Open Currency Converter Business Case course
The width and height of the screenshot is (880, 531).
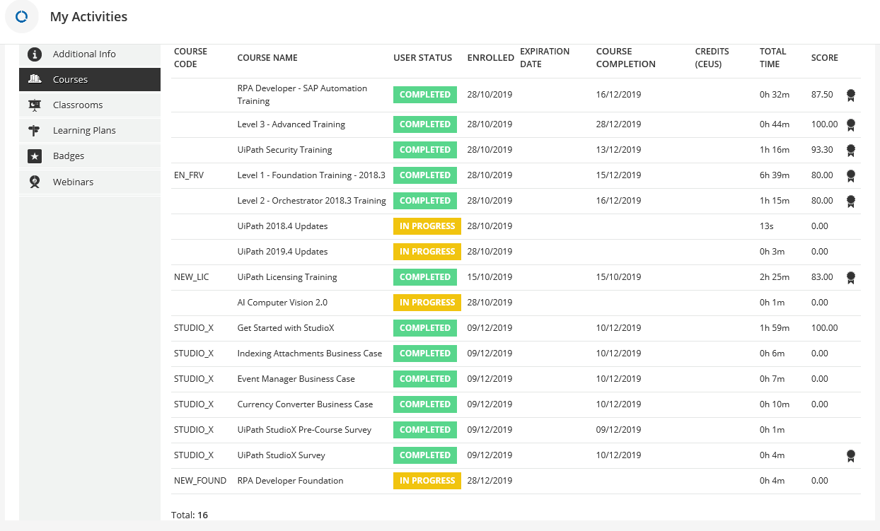[x=305, y=404]
